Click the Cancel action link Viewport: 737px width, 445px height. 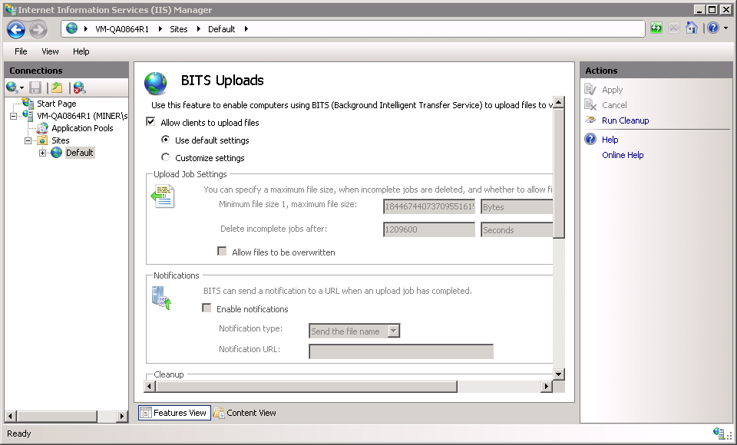point(614,105)
